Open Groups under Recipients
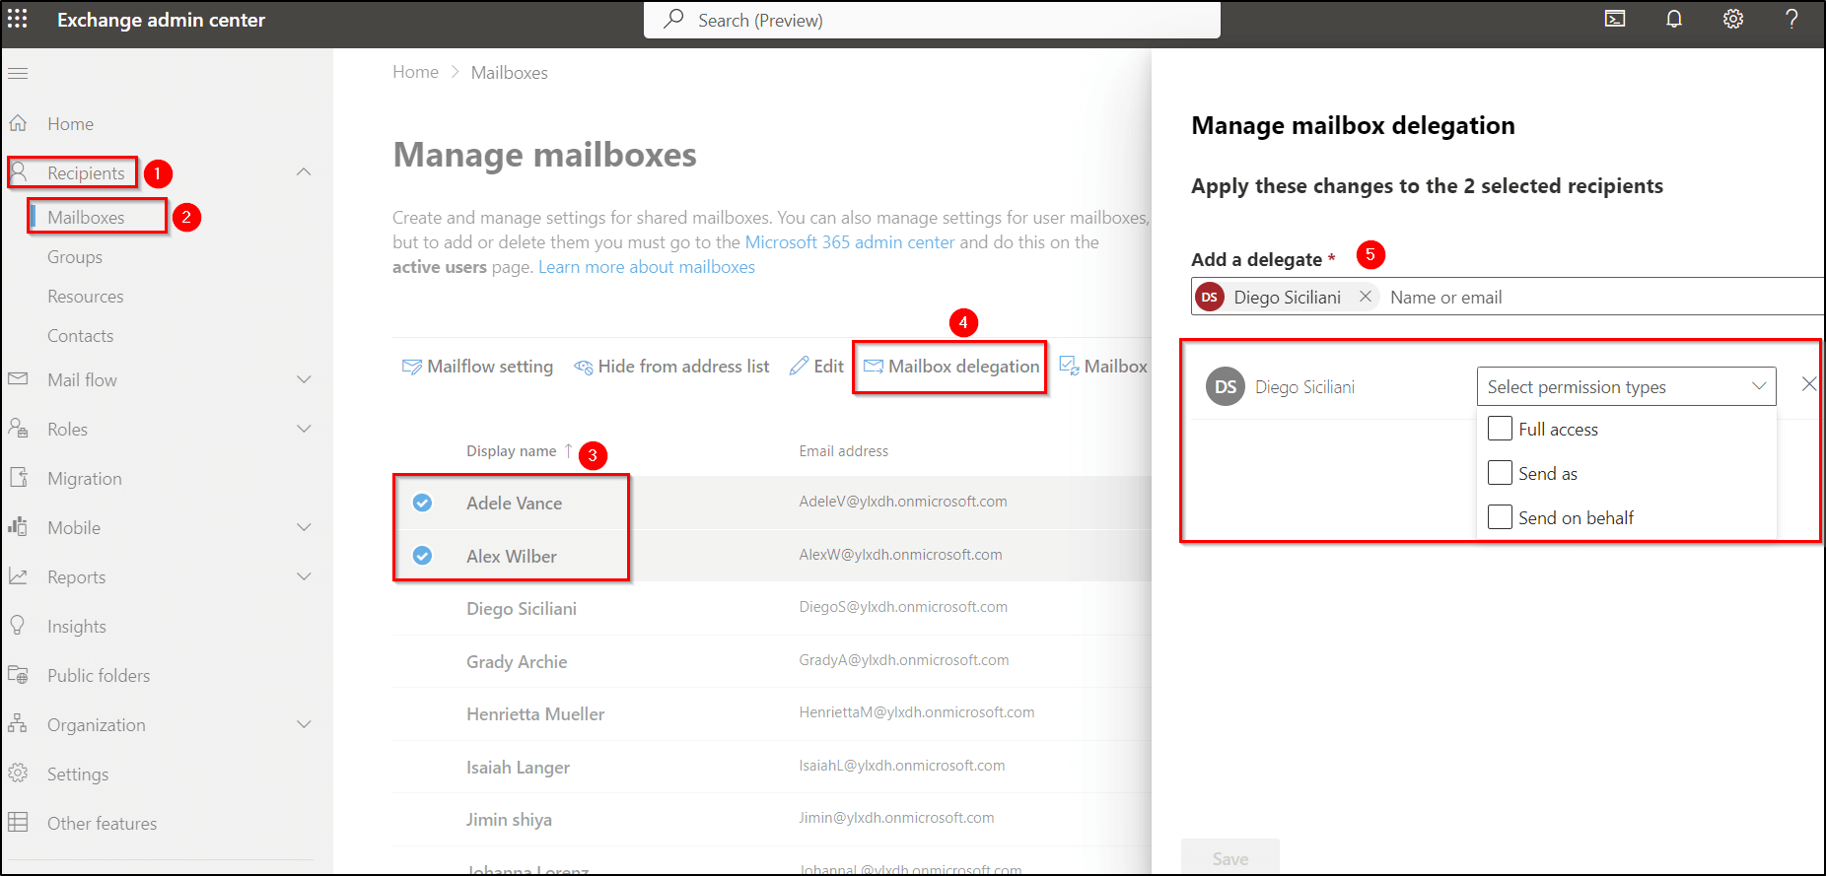The width and height of the screenshot is (1826, 876). click(75, 257)
